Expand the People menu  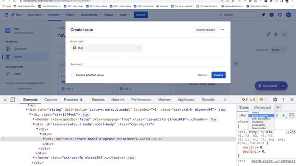click(109, 15)
